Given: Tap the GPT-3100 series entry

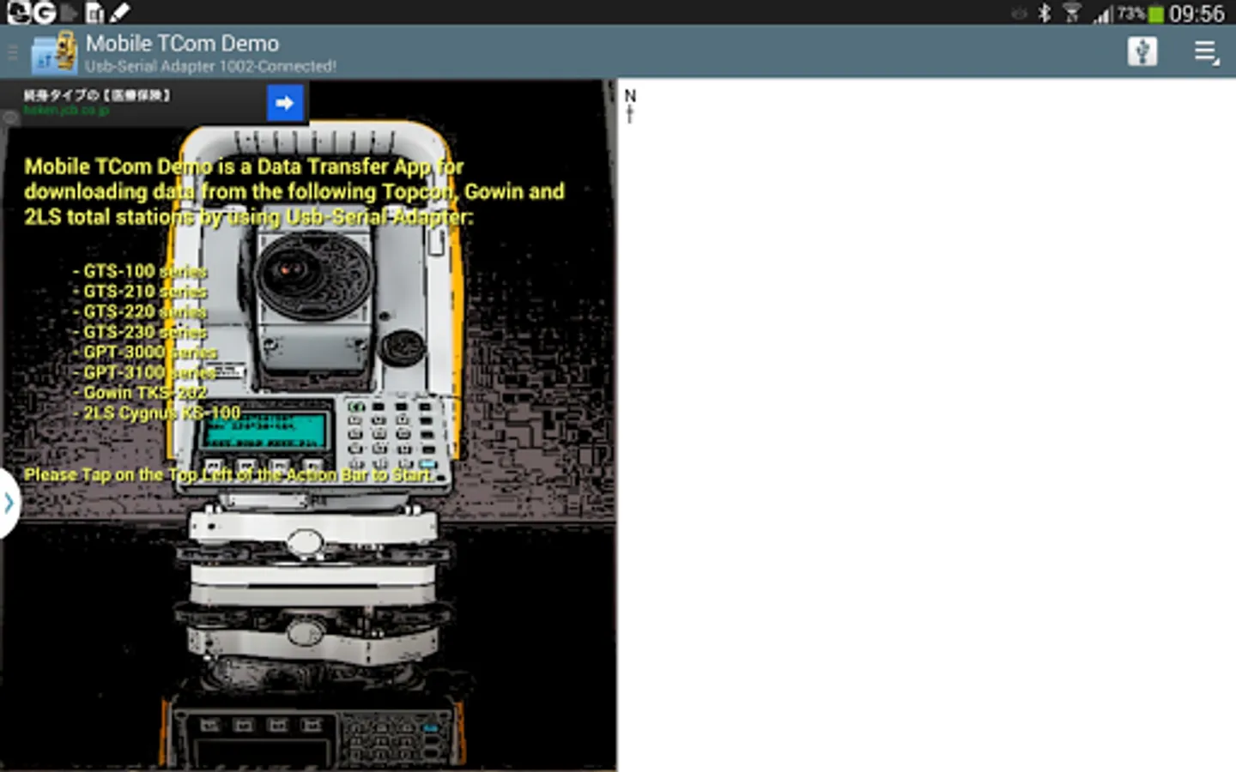Looking at the screenshot, I should coord(146,372).
